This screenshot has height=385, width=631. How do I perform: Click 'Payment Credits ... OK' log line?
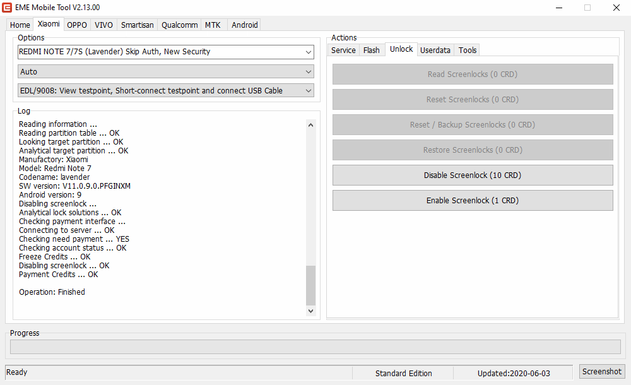point(58,275)
